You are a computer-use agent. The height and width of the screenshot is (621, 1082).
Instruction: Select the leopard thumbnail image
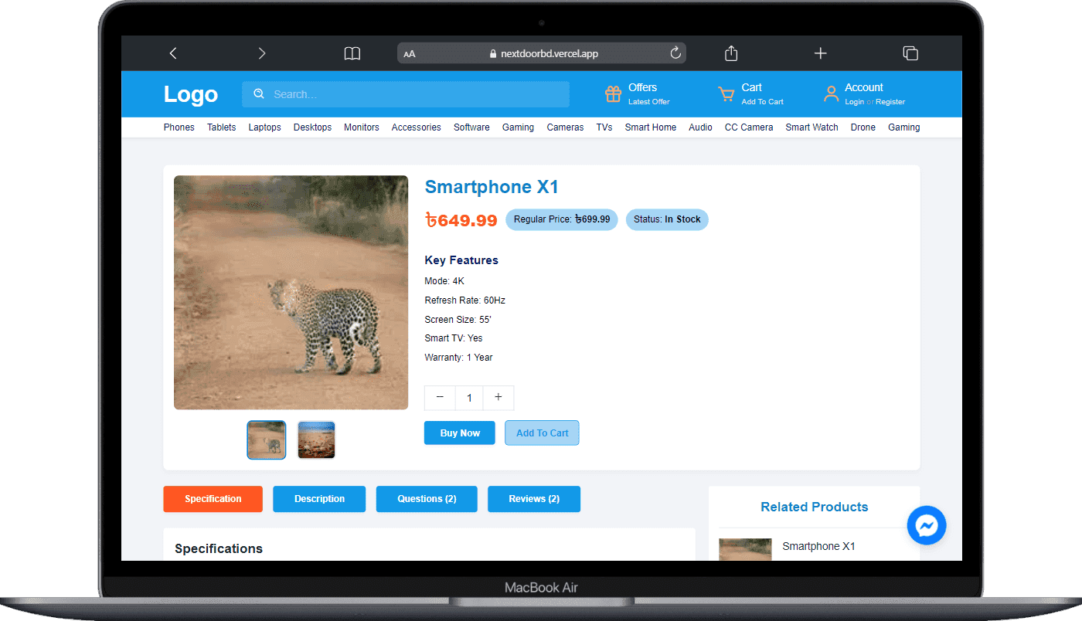click(267, 440)
